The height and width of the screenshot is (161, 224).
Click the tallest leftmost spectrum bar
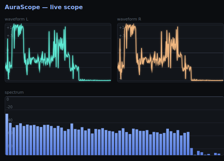(x=7, y=134)
